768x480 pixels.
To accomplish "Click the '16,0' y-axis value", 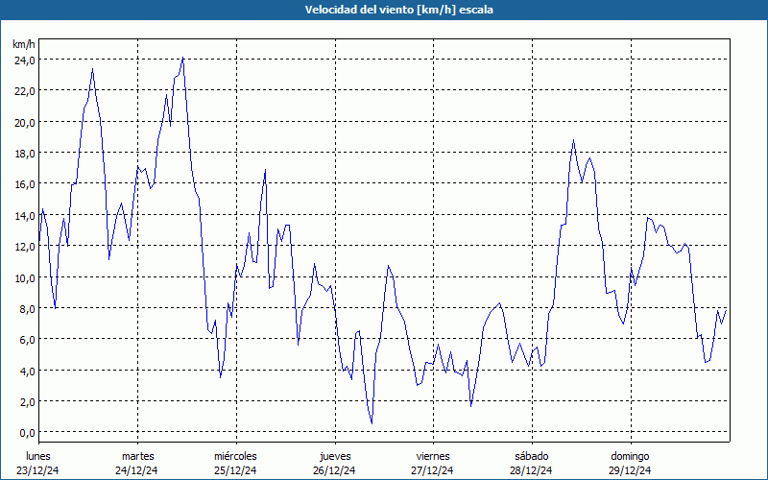I will (x=25, y=184).
